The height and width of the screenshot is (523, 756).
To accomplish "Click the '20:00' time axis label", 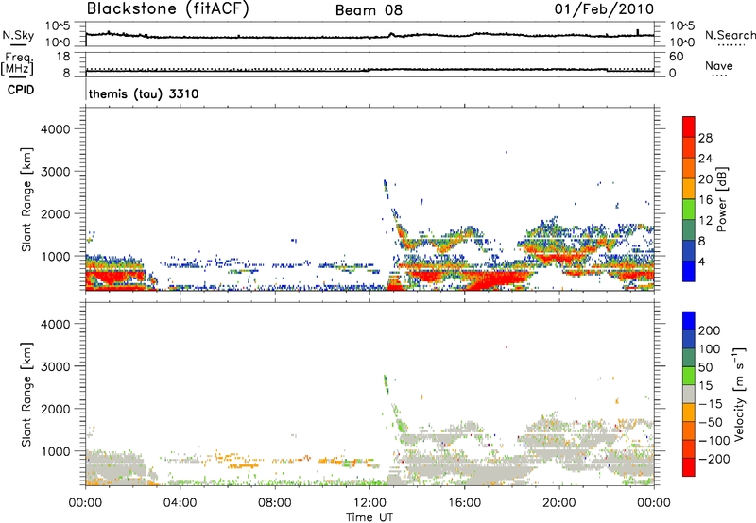I will (x=558, y=503).
